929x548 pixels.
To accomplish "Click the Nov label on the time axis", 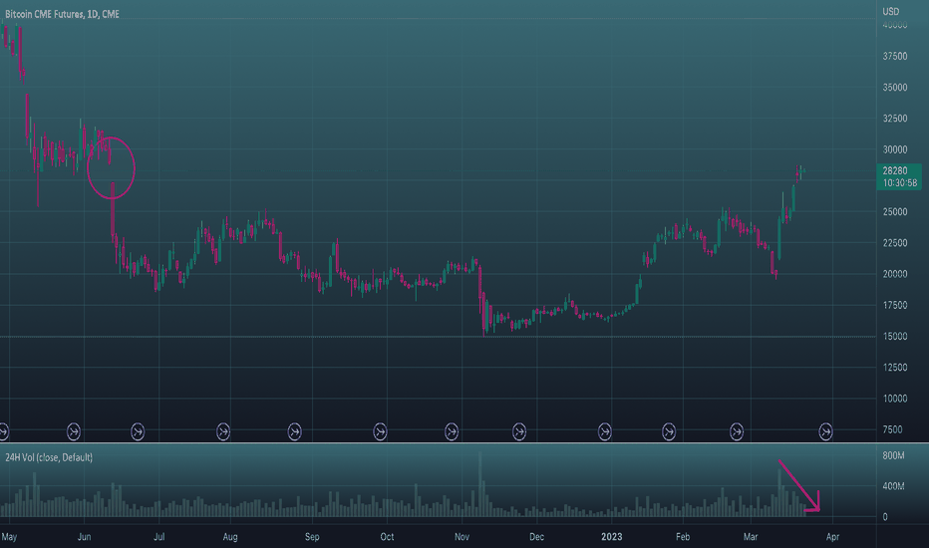I will point(462,537).
